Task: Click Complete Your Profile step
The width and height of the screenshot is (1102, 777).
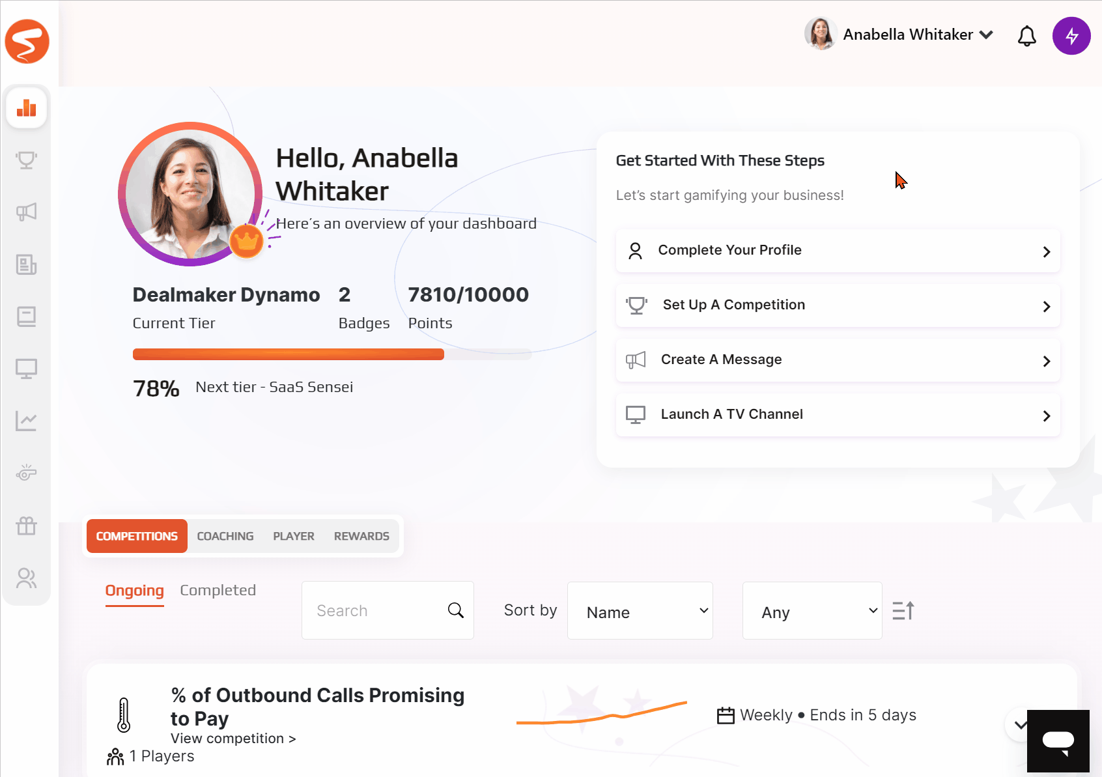Action: 838,251
